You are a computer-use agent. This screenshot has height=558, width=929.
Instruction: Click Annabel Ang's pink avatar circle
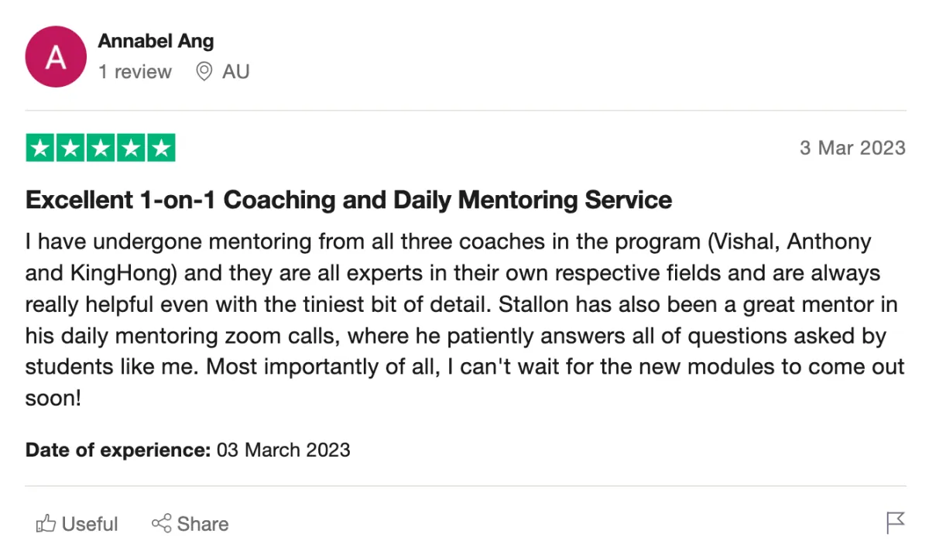click(56, 56)
